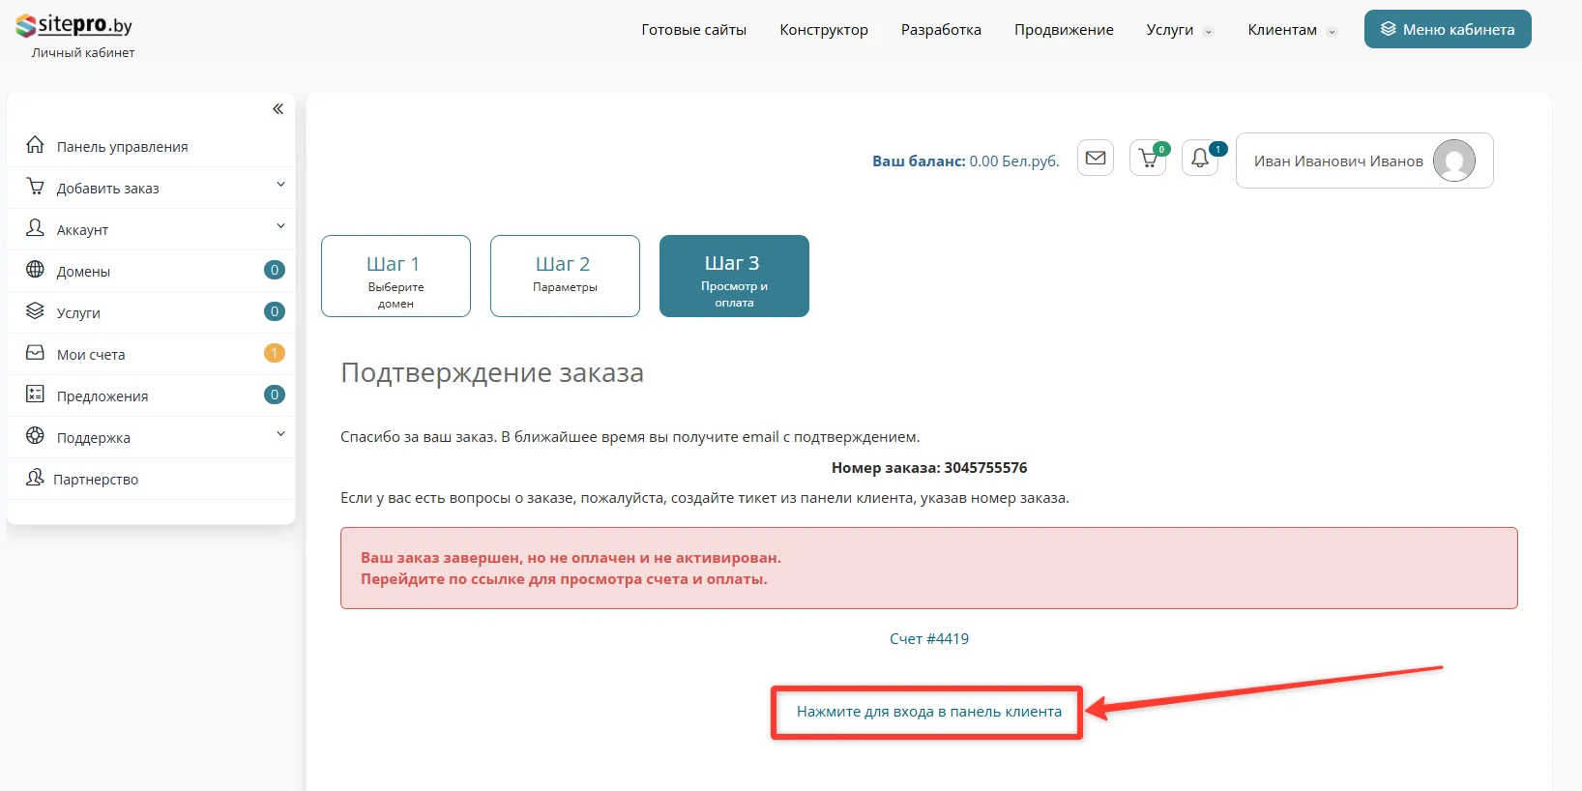Open Готовые сайты menu item
The image size is (1582, 791).
pyautogui.click(x=693, y=30)
